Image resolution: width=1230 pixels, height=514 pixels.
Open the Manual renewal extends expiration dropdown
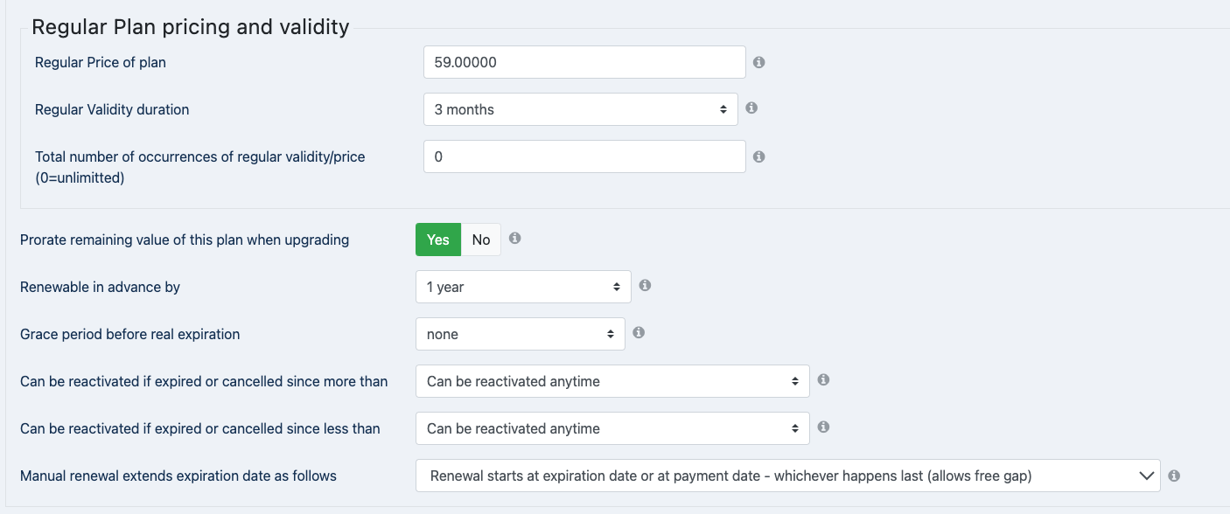[x=788, y=476]
